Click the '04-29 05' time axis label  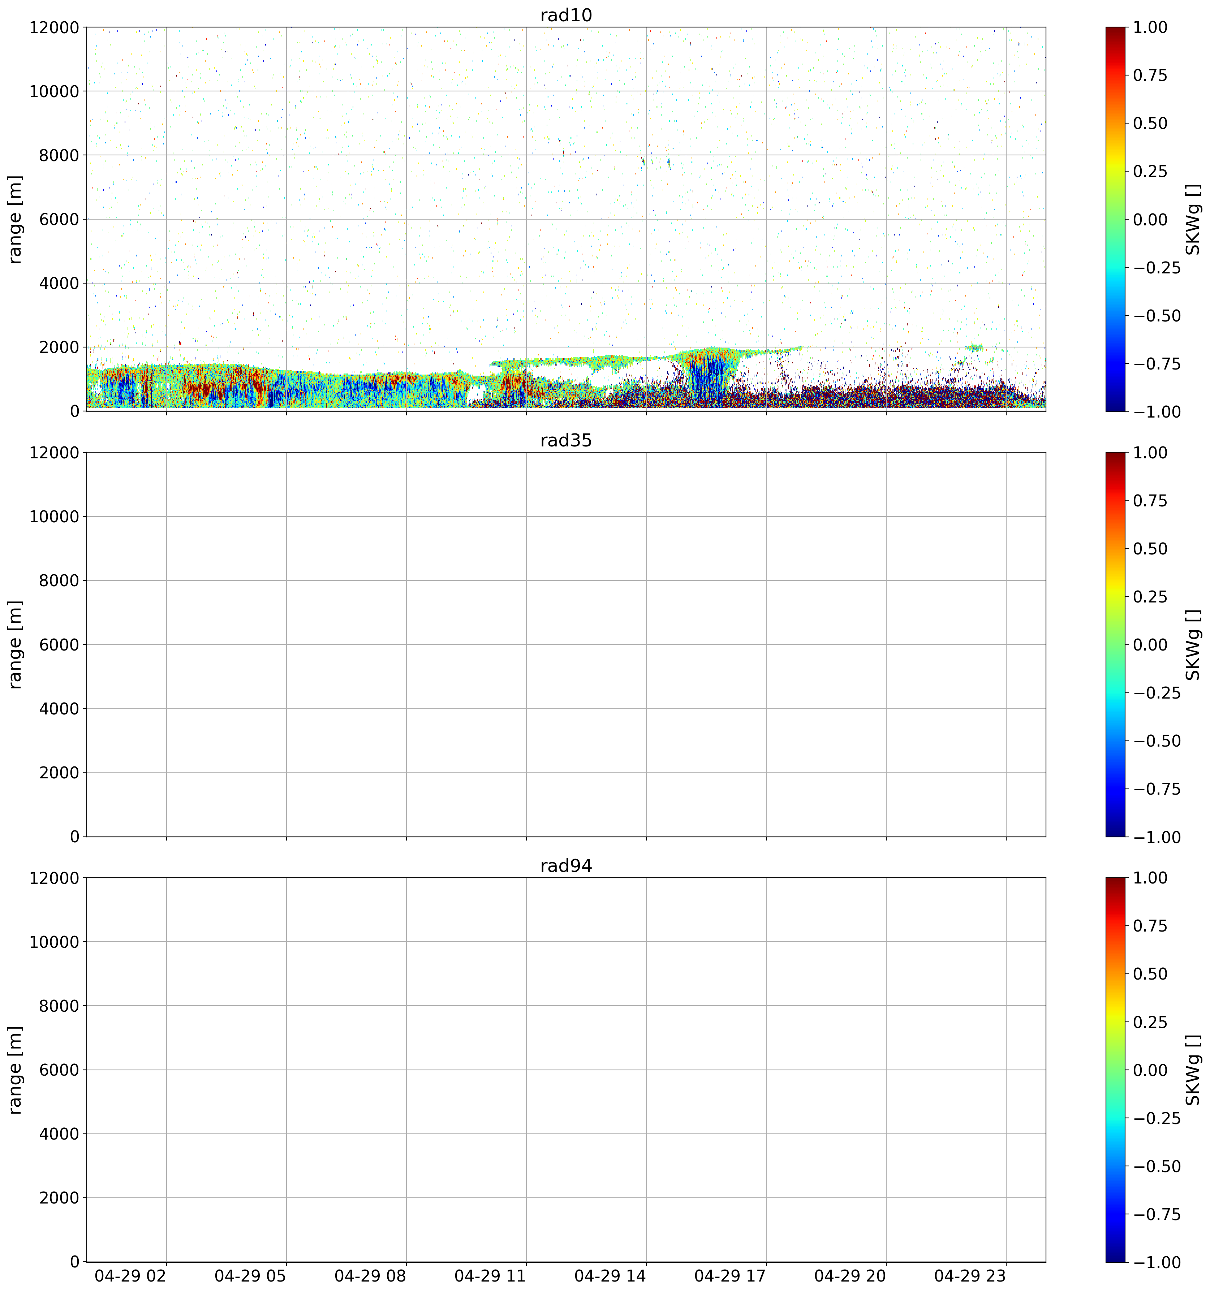point(250,1276)
